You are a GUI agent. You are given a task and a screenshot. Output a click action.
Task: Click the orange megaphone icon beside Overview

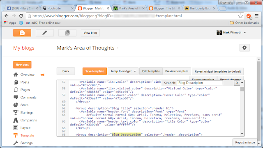pos(42,75)
